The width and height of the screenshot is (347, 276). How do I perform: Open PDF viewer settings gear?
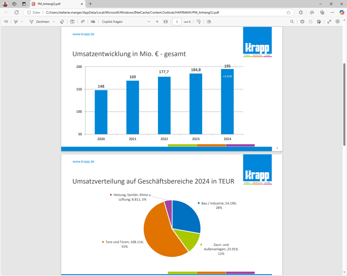[x=337, y=22]
